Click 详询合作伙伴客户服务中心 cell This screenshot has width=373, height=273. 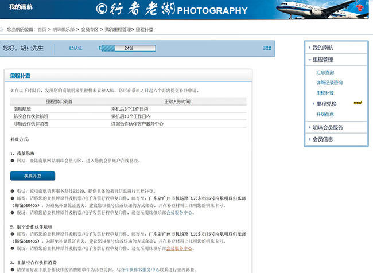pos(137,124)
